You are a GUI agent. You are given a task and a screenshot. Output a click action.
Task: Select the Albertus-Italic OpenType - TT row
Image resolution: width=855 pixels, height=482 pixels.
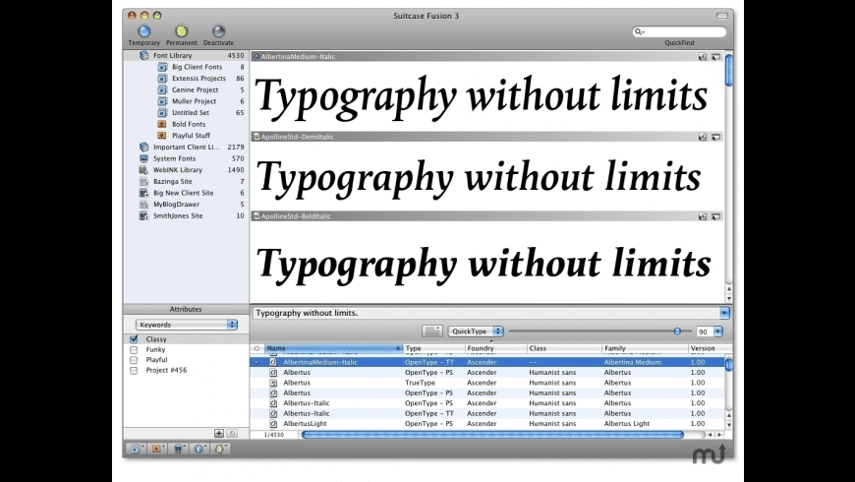coord(487,413)
